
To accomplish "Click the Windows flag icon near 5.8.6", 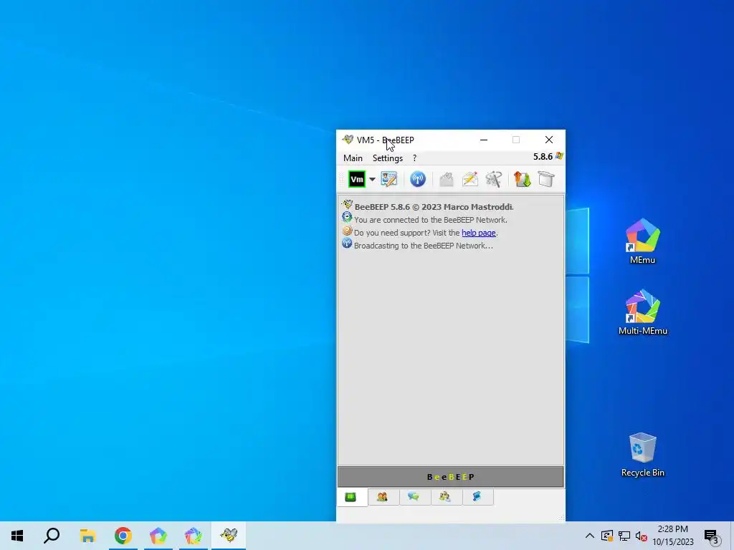I will tap(559, 156).
